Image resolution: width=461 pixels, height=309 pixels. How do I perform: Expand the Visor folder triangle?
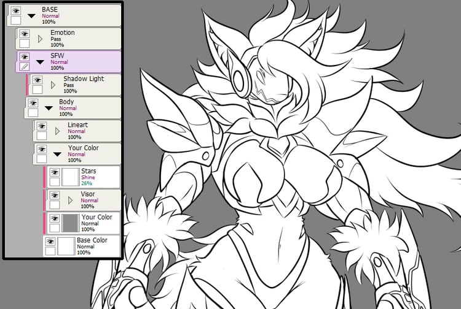pyautogui.click(x=70, y=200)
